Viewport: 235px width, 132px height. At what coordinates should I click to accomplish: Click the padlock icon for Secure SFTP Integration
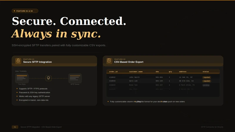[18, 61]
